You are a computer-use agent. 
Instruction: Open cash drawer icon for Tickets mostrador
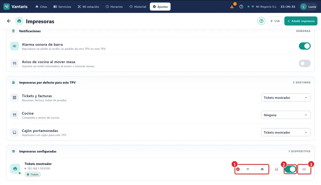pos(277,169)
